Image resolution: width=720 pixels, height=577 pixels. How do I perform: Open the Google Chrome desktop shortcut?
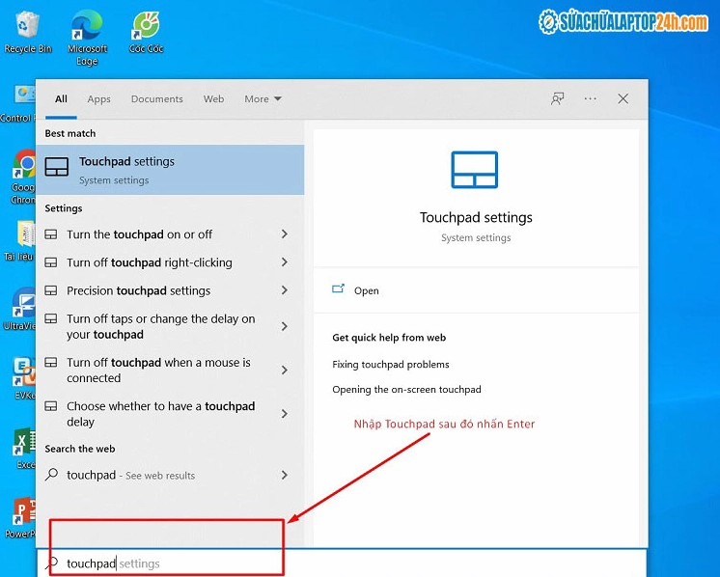(x=24, y=177)
